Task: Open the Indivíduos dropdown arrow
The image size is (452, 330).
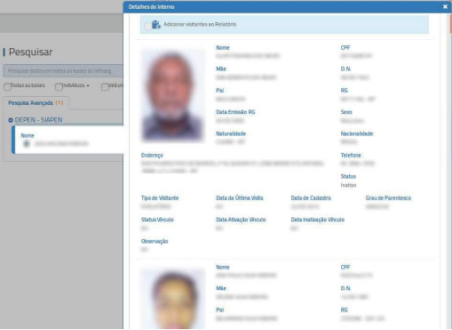Action: [88, 85]
